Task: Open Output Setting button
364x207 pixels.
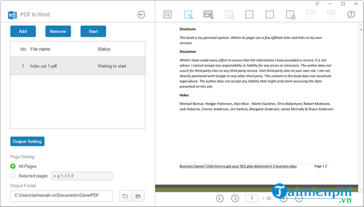Action: (x=27, y=141)
